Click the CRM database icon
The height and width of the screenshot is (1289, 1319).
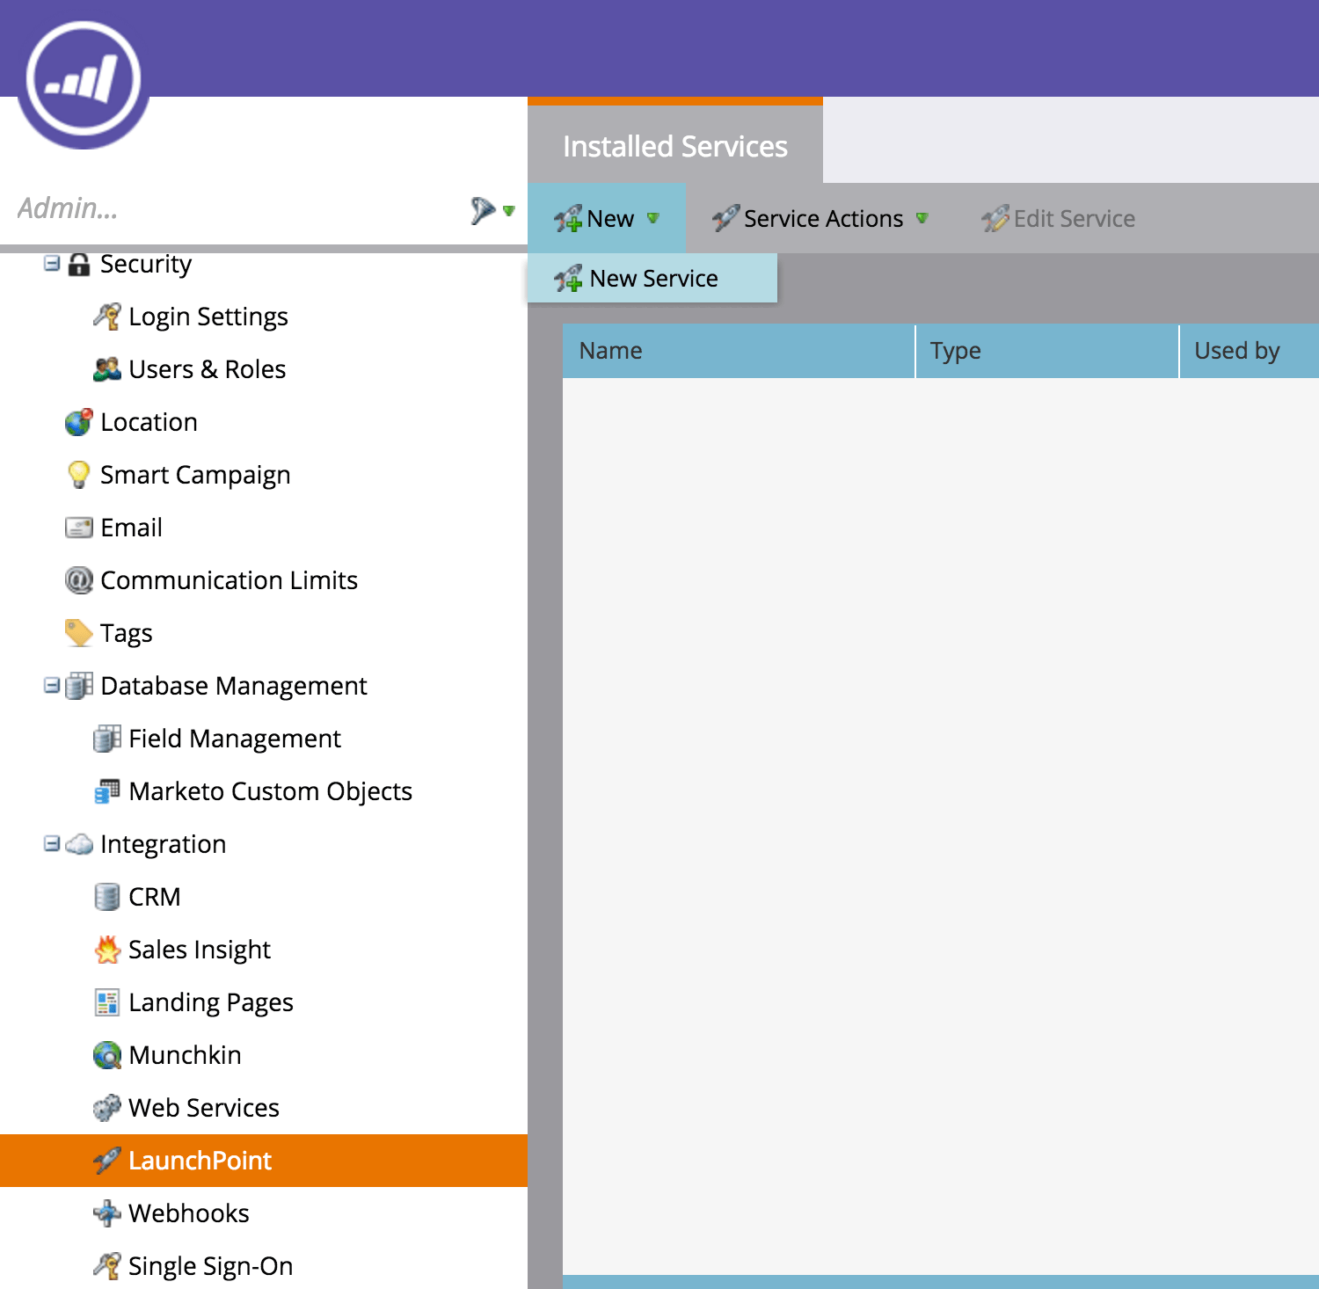(106, 897)
